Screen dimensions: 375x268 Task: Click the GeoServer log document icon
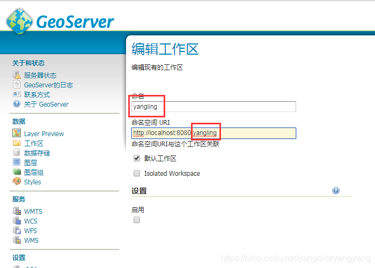coord(17,84)
